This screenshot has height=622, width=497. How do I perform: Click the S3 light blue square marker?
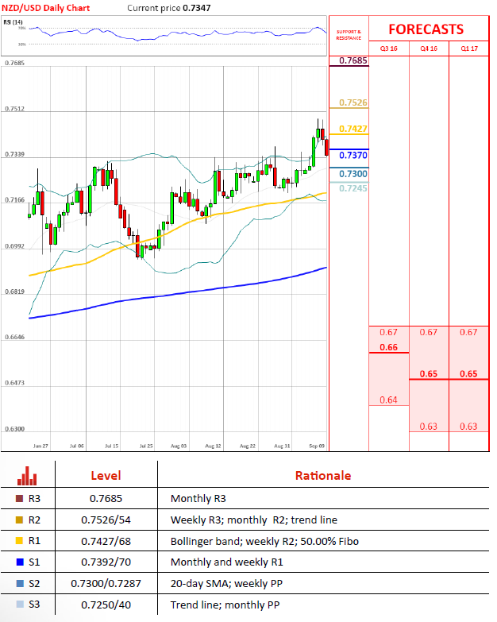click(x=20, y=605)
